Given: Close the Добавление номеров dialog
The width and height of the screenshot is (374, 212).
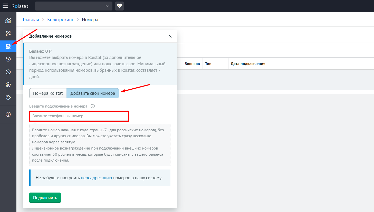Looking at the screenshot, I should (170, 36).
